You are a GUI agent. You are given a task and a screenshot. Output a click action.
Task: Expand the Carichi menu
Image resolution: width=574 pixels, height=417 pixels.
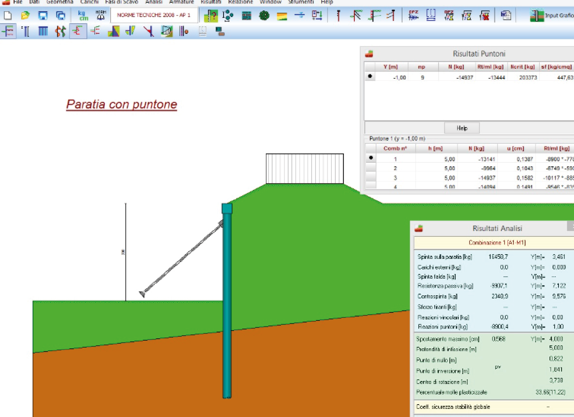pos(89,2)
